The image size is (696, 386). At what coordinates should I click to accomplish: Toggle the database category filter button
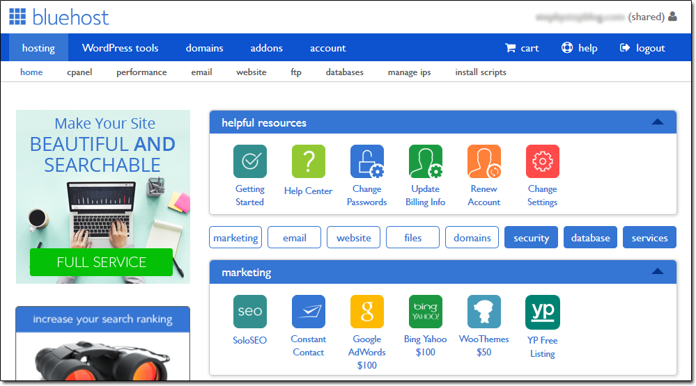tap(590, 237)
